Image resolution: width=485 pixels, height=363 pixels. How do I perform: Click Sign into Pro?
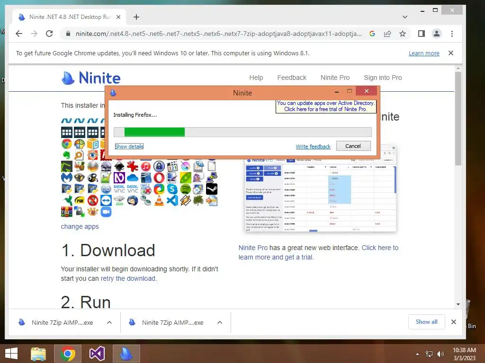click(383, 78)
